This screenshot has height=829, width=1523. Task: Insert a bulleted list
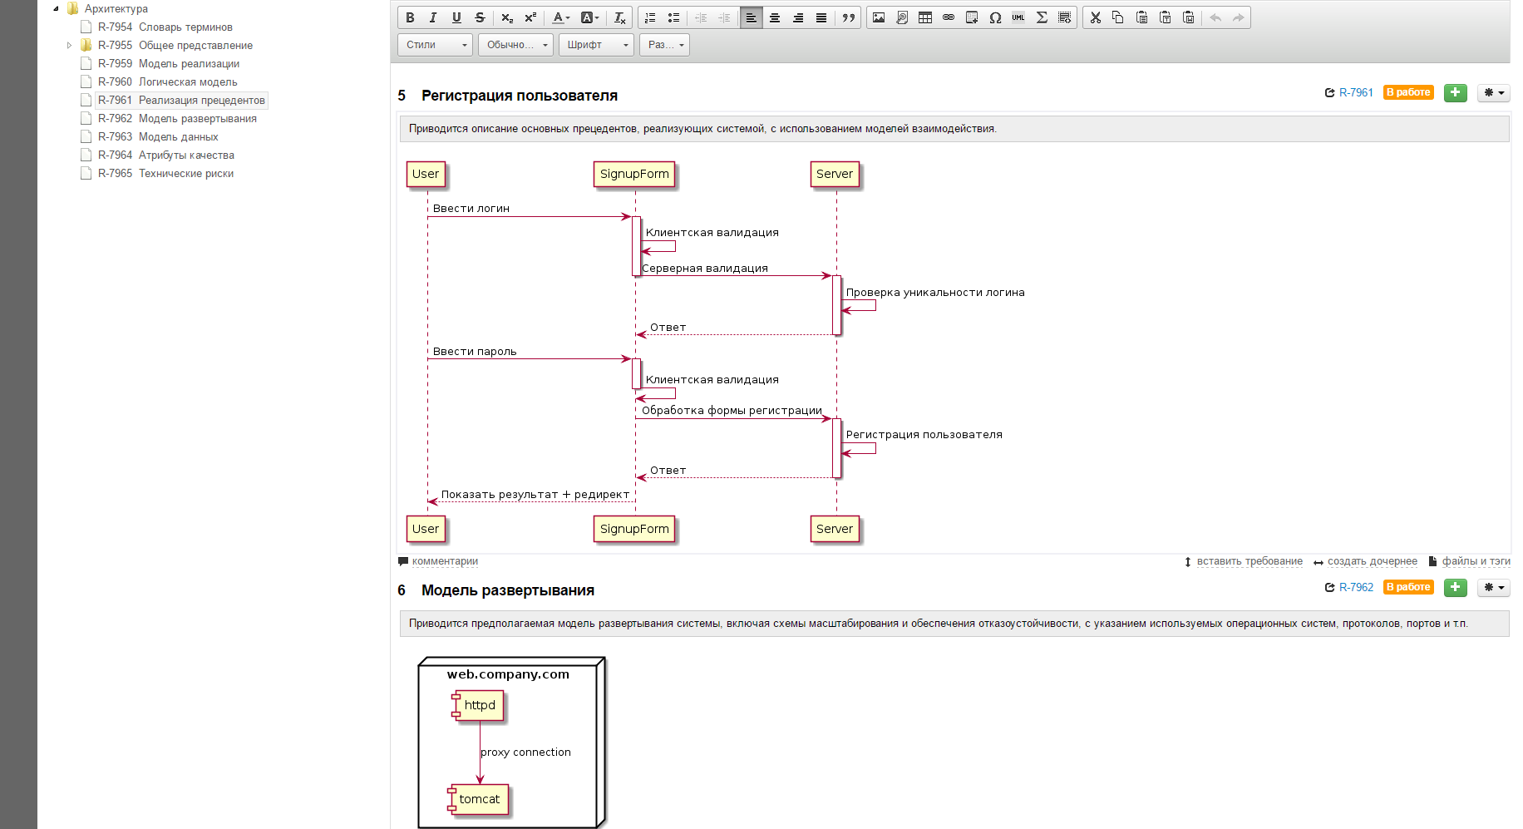tap(673, 17)
